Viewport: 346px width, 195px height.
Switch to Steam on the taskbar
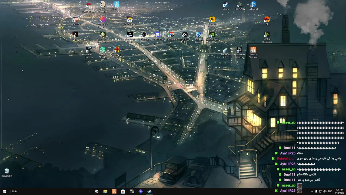click(149, 191)
